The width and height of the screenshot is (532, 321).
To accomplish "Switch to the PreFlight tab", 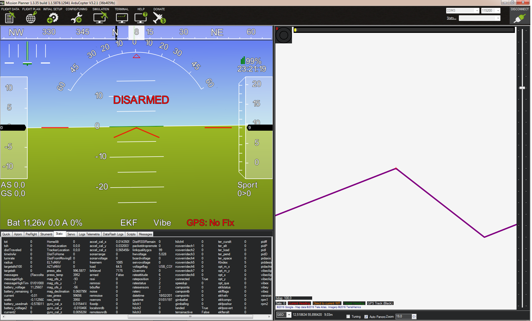I will coord(31,234).
